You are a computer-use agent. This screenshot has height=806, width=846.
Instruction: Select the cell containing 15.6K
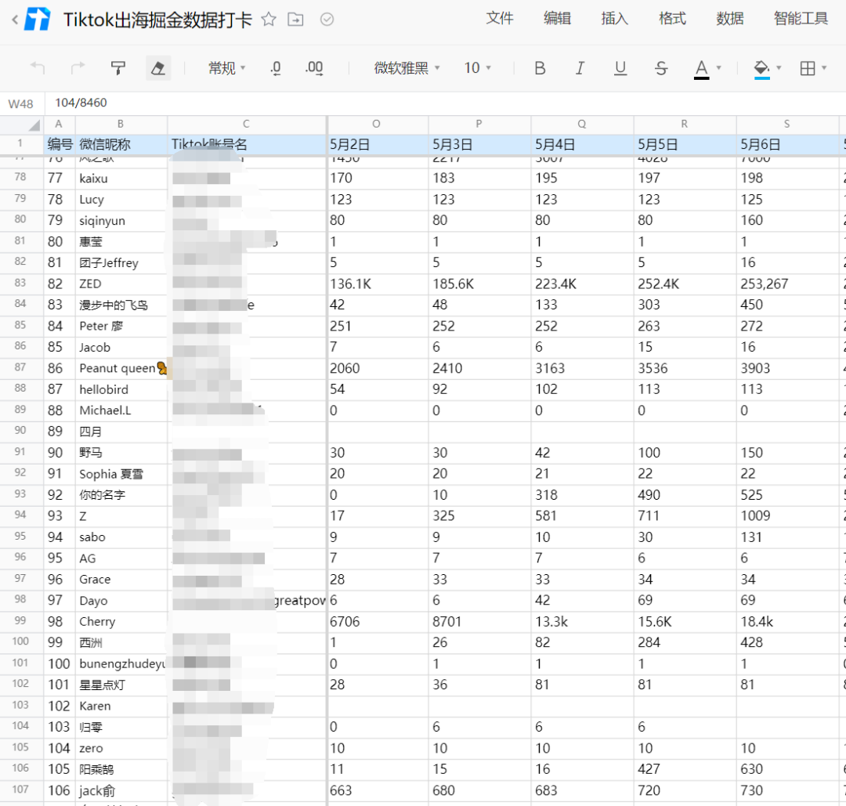tap(685, 621)
